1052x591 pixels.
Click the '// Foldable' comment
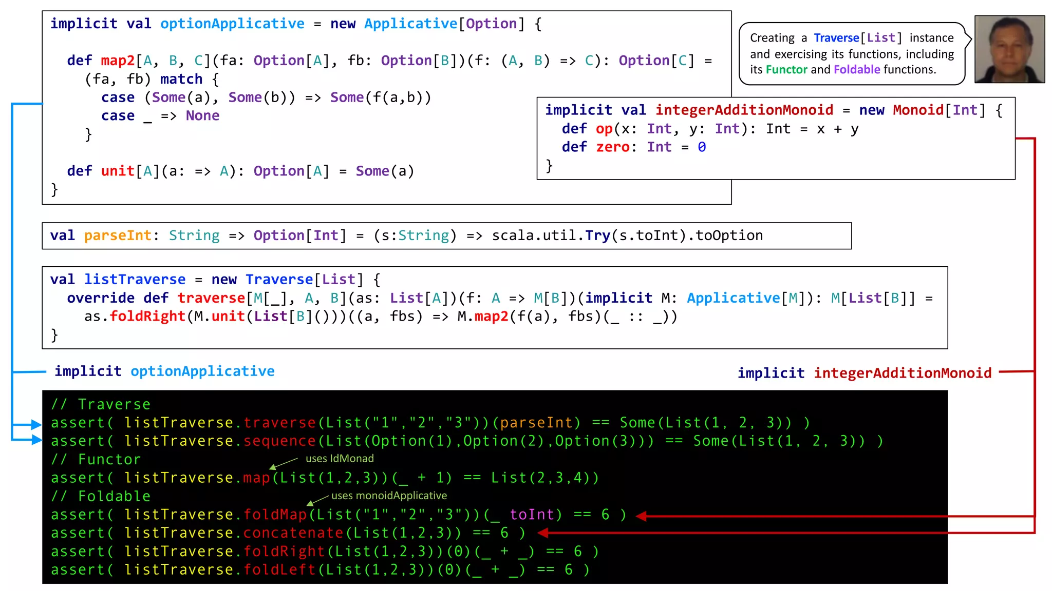(101, 497)
